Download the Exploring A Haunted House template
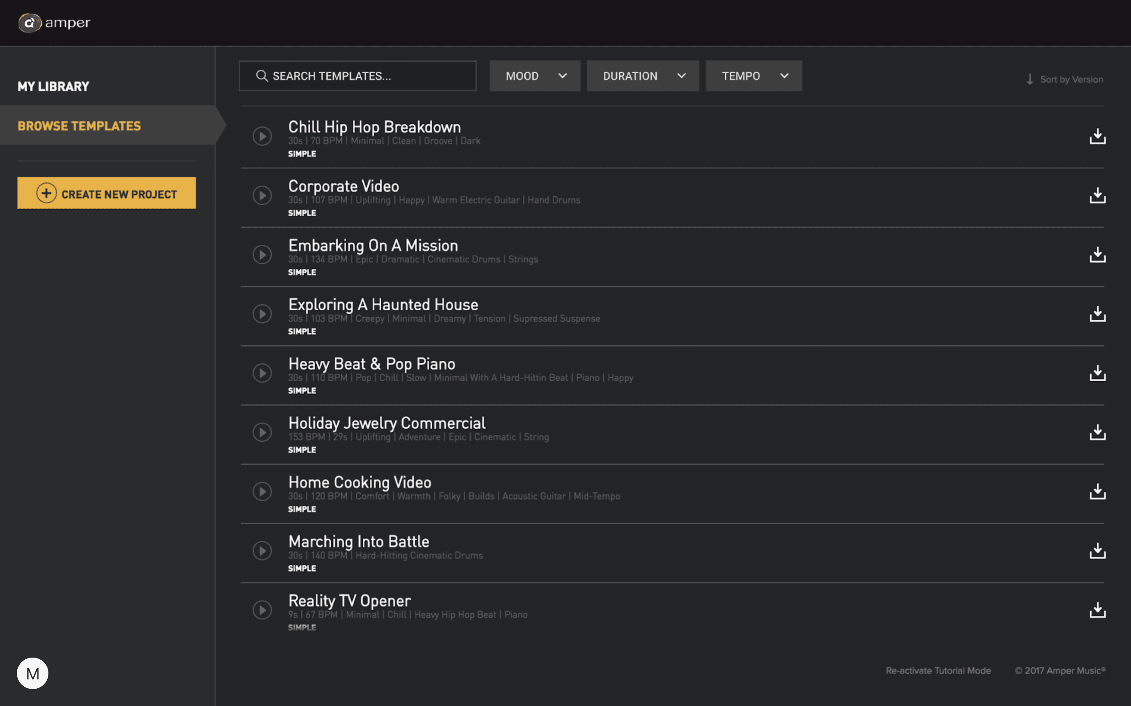Image resolution: width=1131 pixels, height=706 pixels. (x=1097, y=314)
